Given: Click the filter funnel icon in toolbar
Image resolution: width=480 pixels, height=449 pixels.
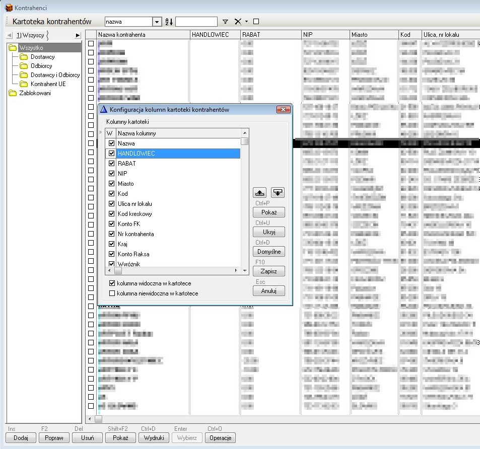Looking at the screenshot, I should [x=225, y=22].
